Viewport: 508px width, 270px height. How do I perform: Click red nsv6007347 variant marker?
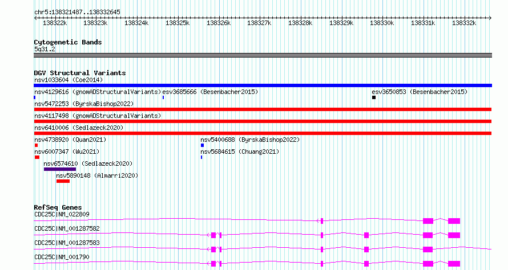pyautogui.click(x=37, y=157)
